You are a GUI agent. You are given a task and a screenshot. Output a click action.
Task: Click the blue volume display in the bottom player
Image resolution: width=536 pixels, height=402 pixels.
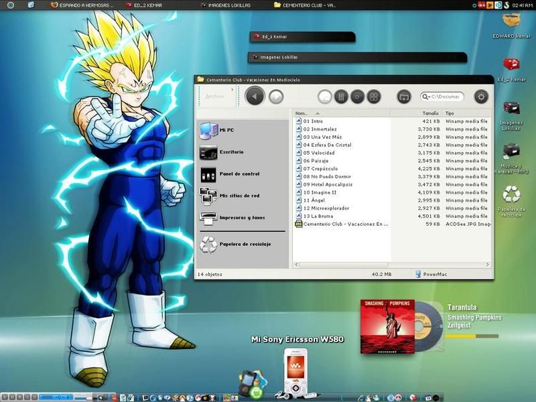point(56,397)
